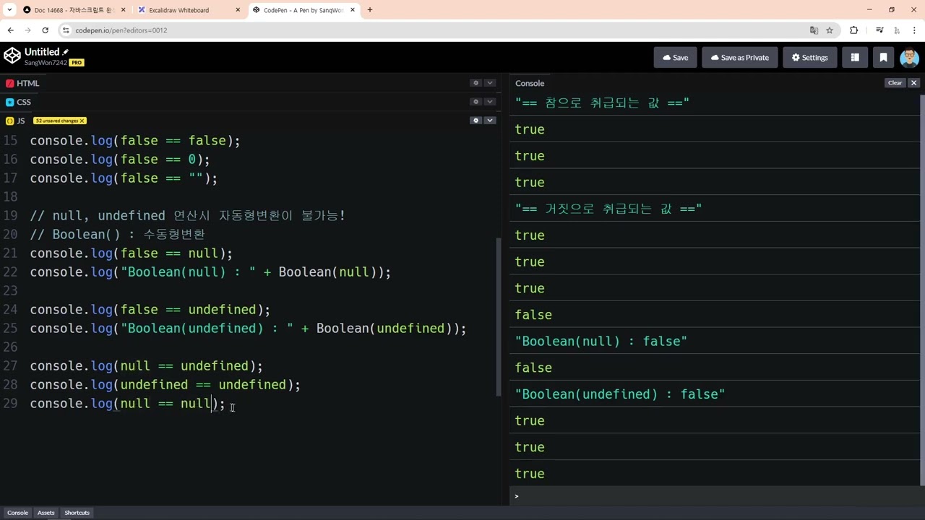
Task: Click the Untitled pen title
Action: (x=42, y=52)
